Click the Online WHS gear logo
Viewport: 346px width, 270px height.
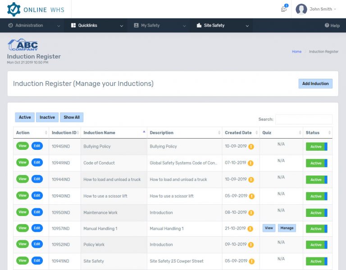tap(14, 9)
